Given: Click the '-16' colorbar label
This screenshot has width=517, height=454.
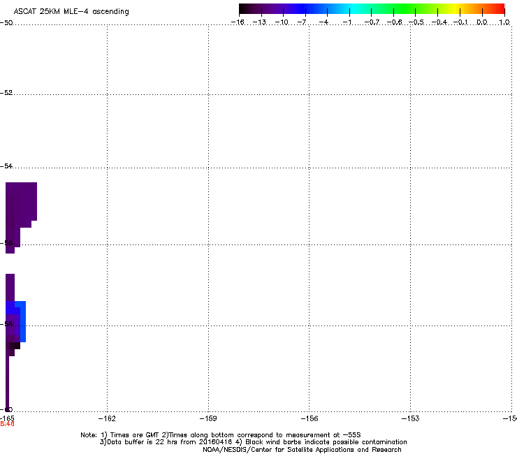Looking at the screenshot, I should click(x=238, y=22).
